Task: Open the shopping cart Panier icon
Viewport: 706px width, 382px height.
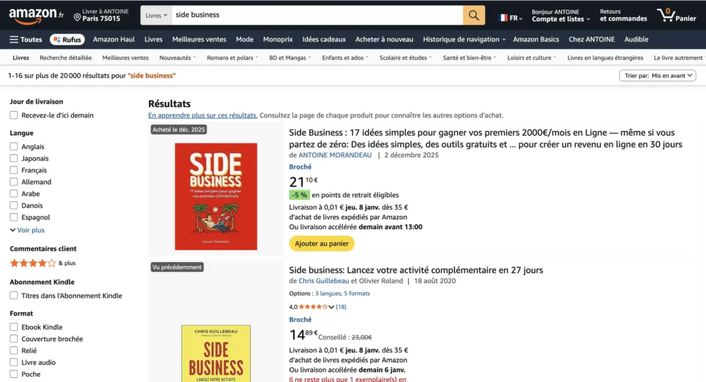Action: (666, 14)
